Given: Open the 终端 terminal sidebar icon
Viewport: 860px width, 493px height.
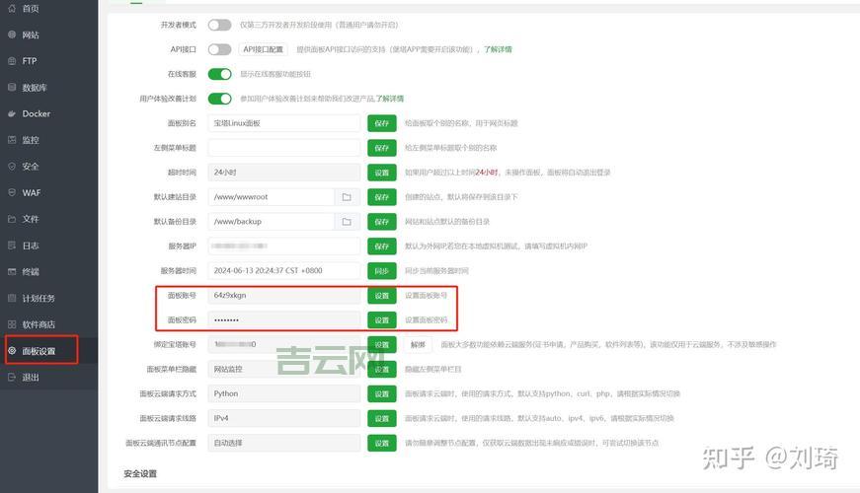Looking at the screenshot, I should (11, 272).
